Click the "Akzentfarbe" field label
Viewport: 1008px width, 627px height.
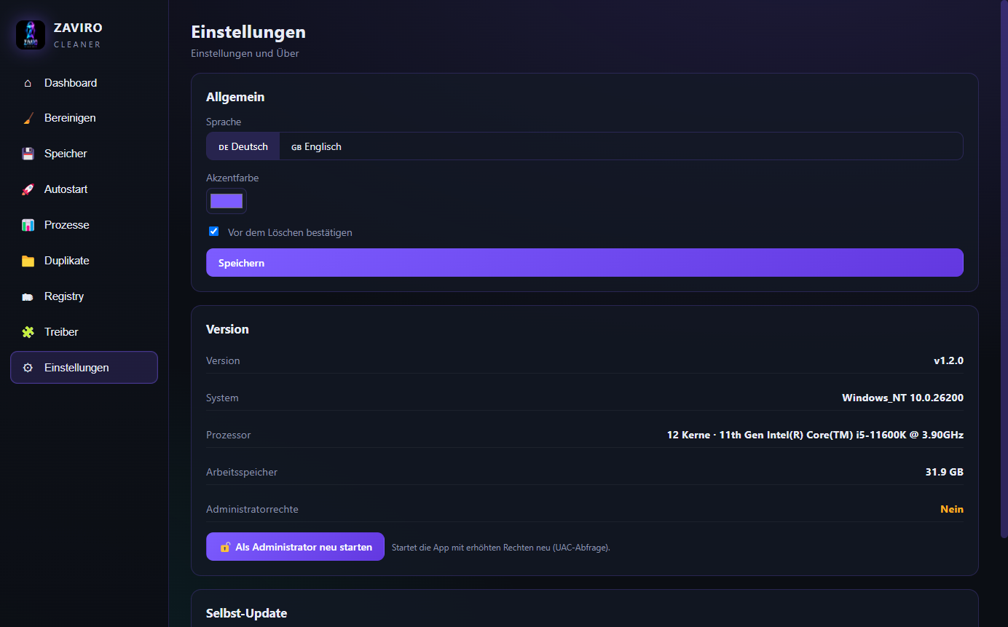point(232,178)
